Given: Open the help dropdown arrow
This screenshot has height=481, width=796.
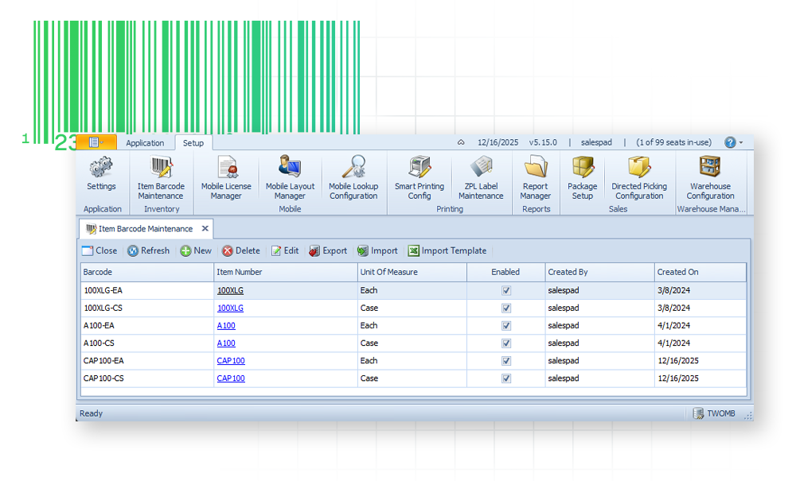Looking at the screenshot, I should pyautogui.click(x=741, y=142).
